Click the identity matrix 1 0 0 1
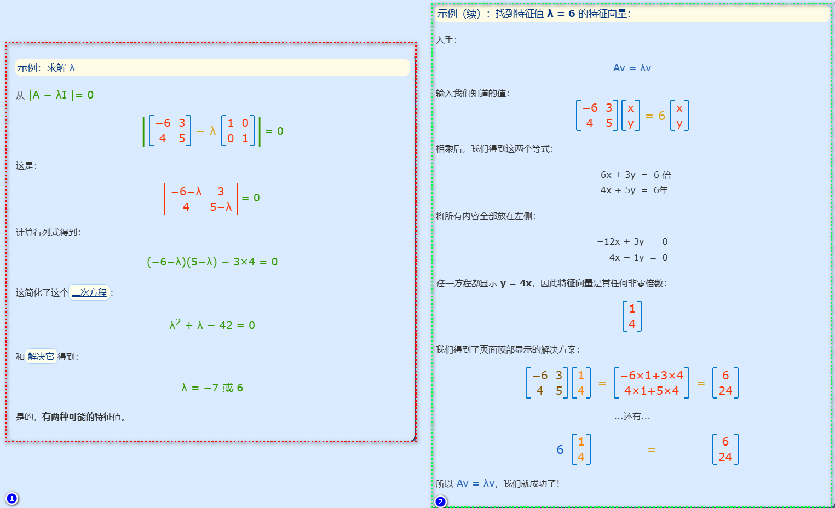This screenshot has height=508, width=835. (238, 130)
